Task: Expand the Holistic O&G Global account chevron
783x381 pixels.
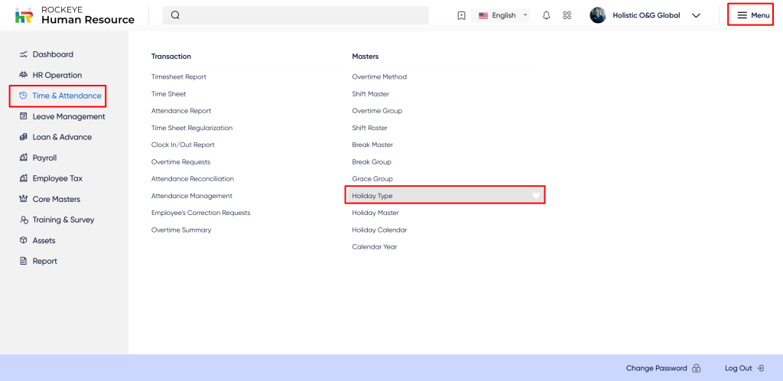Action: pyautogui.click(x=695, y=15)
